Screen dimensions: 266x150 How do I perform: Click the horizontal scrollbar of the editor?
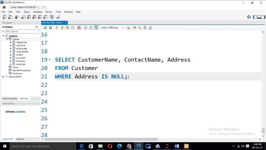pyautogui.click(x=101, y=139)
